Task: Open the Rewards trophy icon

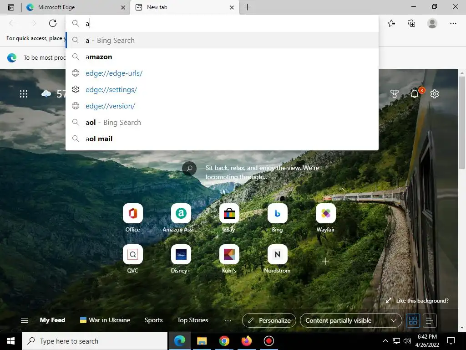Action: pyautogui.click(x=395, y=94)
